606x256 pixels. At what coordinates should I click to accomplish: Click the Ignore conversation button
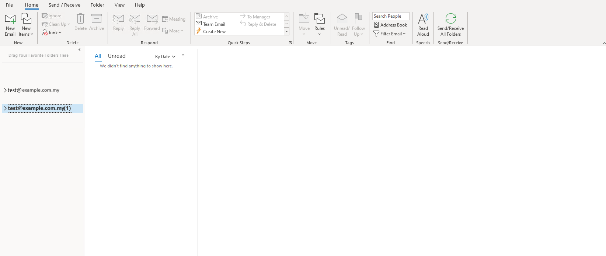(52, 16)
